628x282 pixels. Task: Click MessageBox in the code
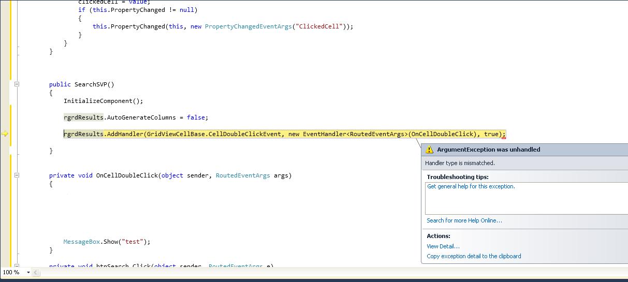[x=82, y=242]
